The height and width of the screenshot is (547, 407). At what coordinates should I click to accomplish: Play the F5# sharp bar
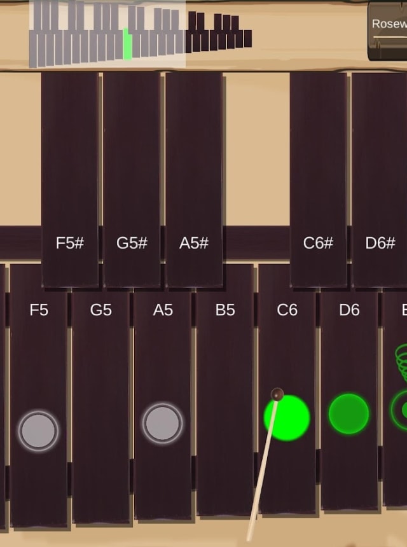[x=70, y=180]
